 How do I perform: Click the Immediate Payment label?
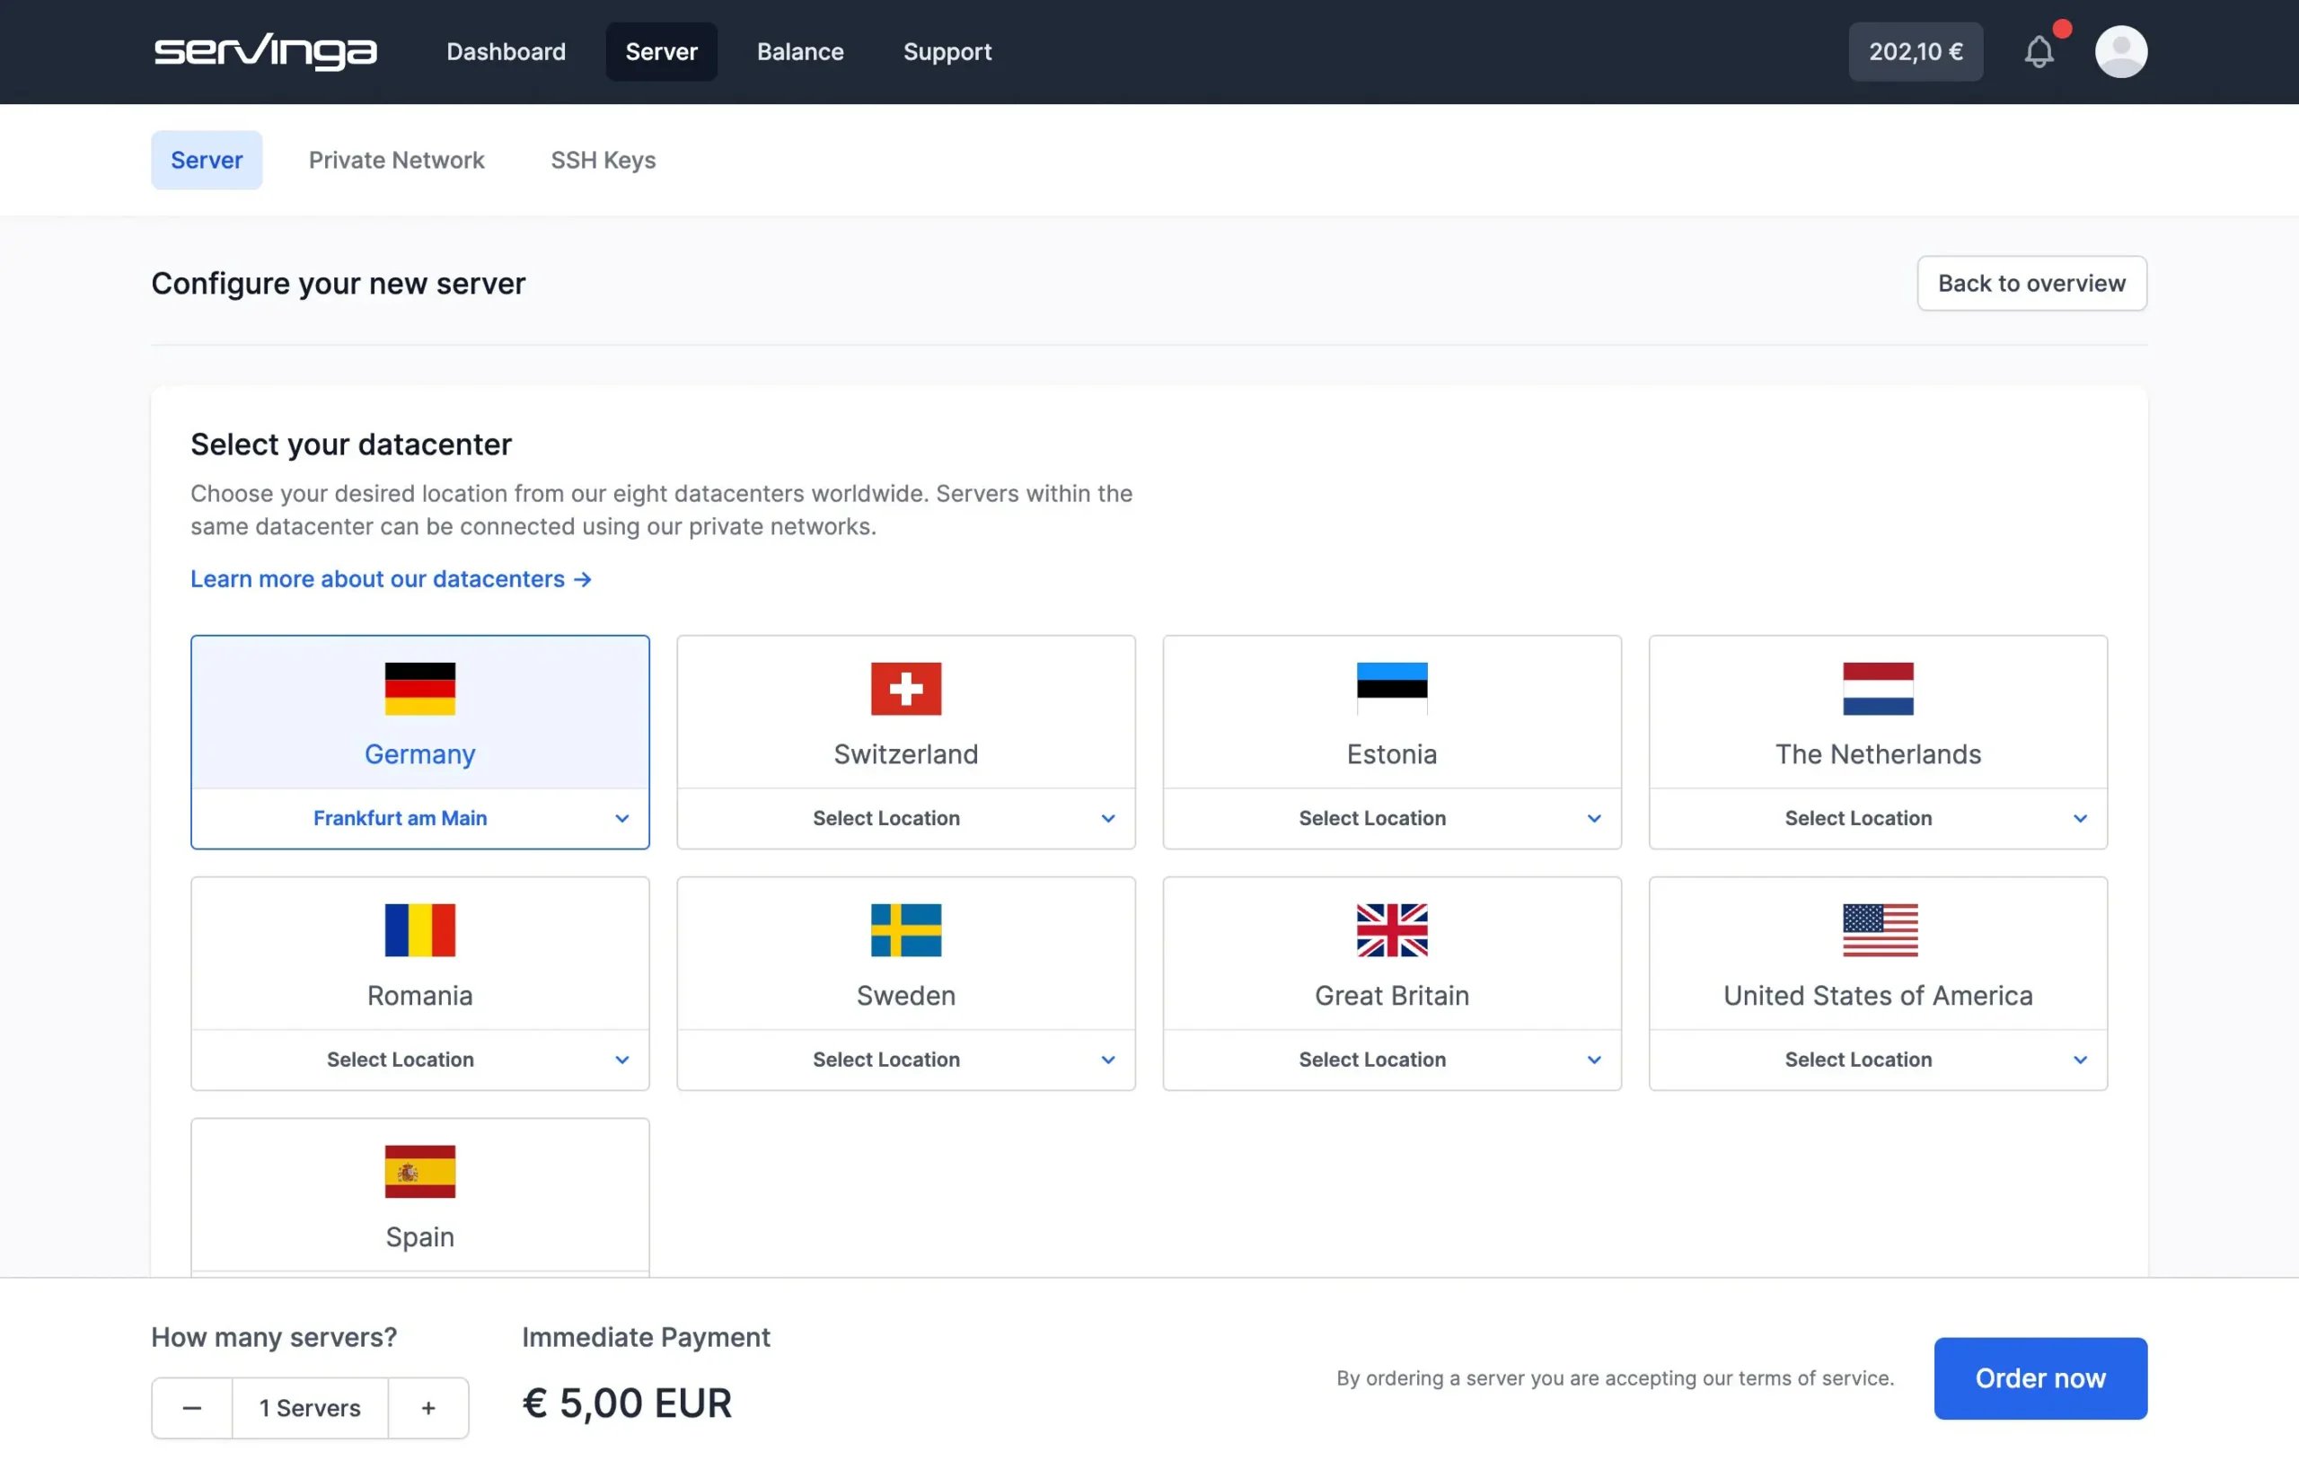(646, 1337)
